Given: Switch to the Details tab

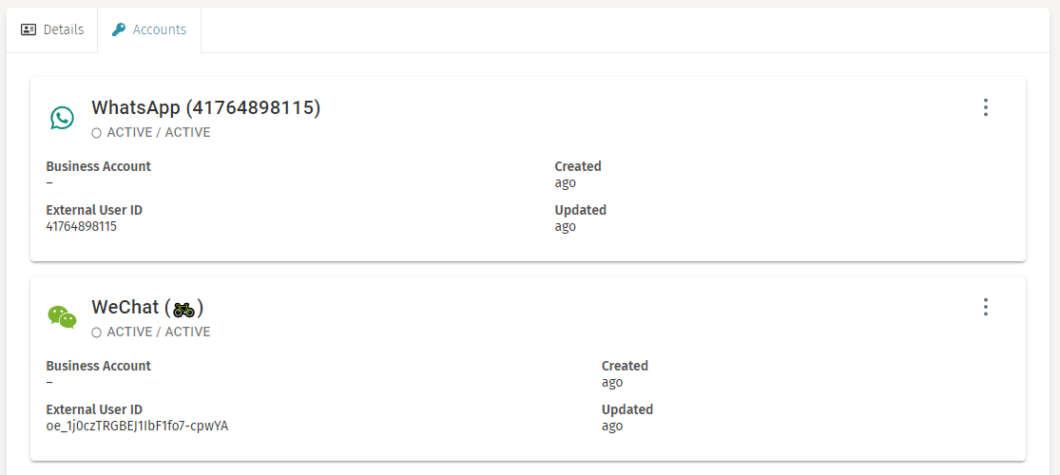Looking at the screenshot, I should point(52,29).
